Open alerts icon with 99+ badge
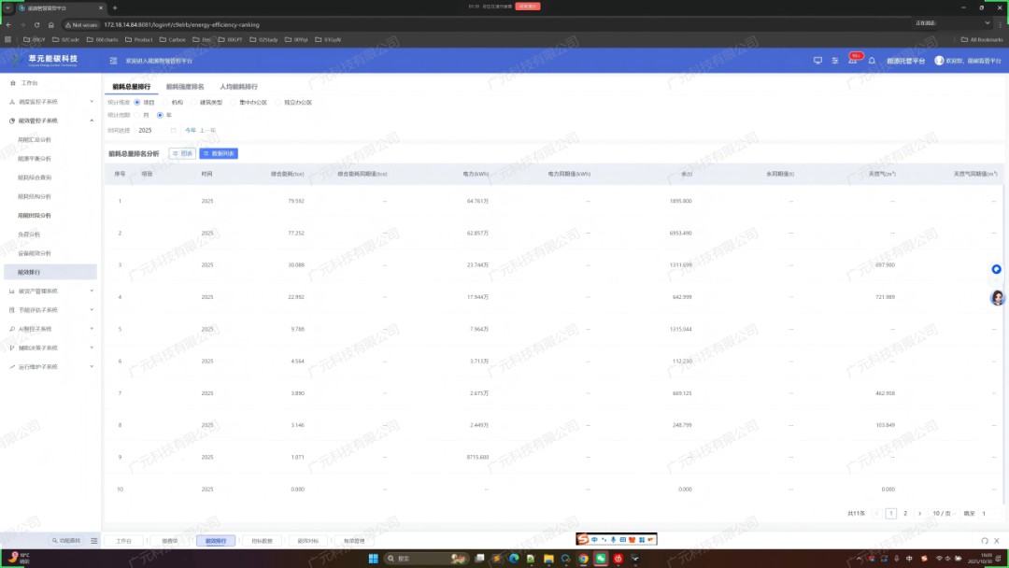Viewport: 1009px width, 568px height. point(853,60)
